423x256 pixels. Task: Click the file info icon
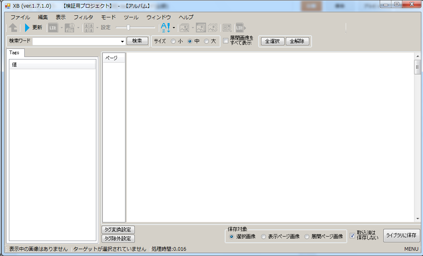click(x=69, y=28)
